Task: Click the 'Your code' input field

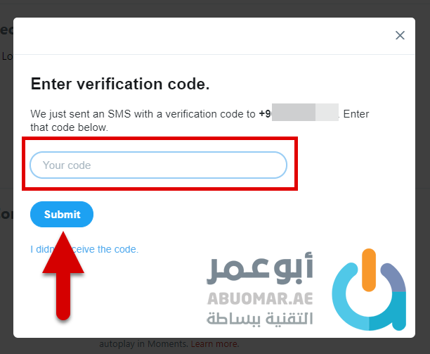Action: pos(159,165)
